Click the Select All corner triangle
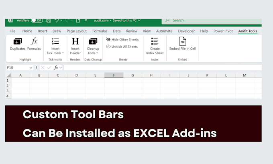Screen dimensions: 273x164 point(8,75)
